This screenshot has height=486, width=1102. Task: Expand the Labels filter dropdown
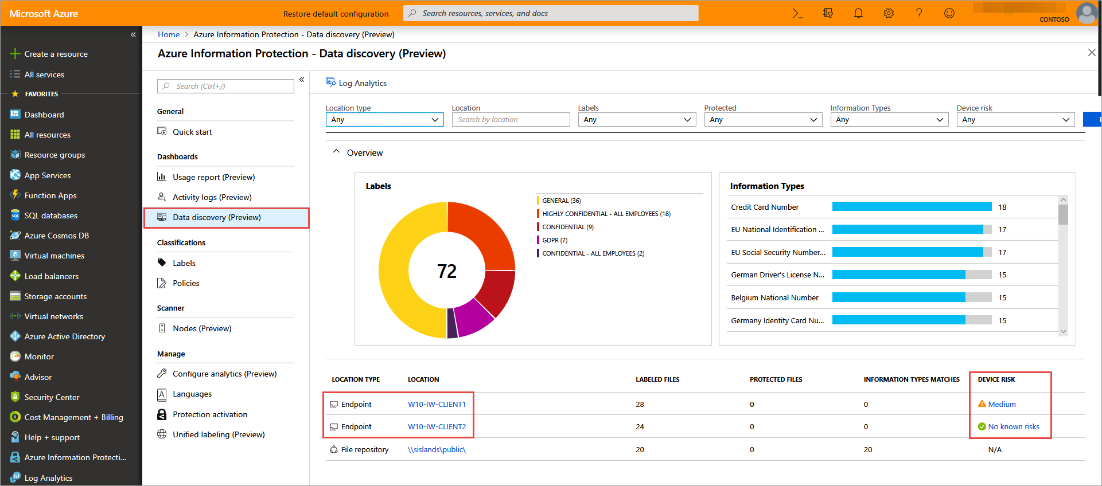[x=637, y=120]
